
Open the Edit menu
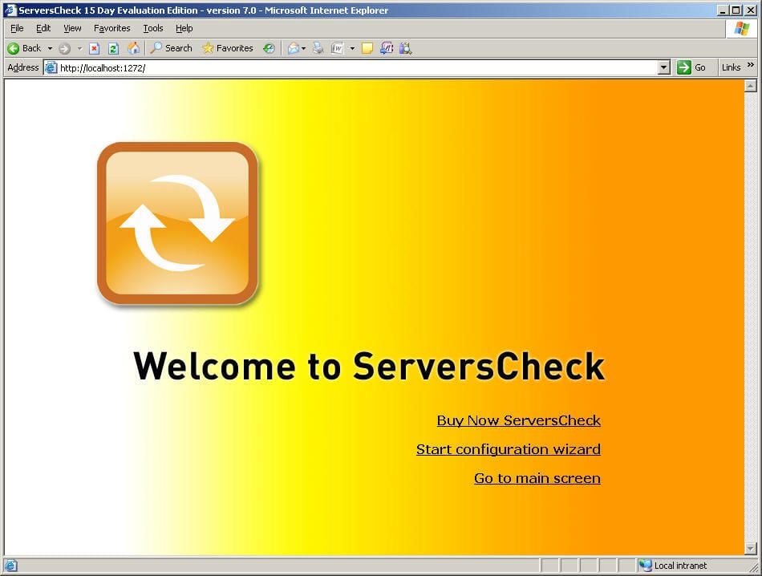click(43, 28)
